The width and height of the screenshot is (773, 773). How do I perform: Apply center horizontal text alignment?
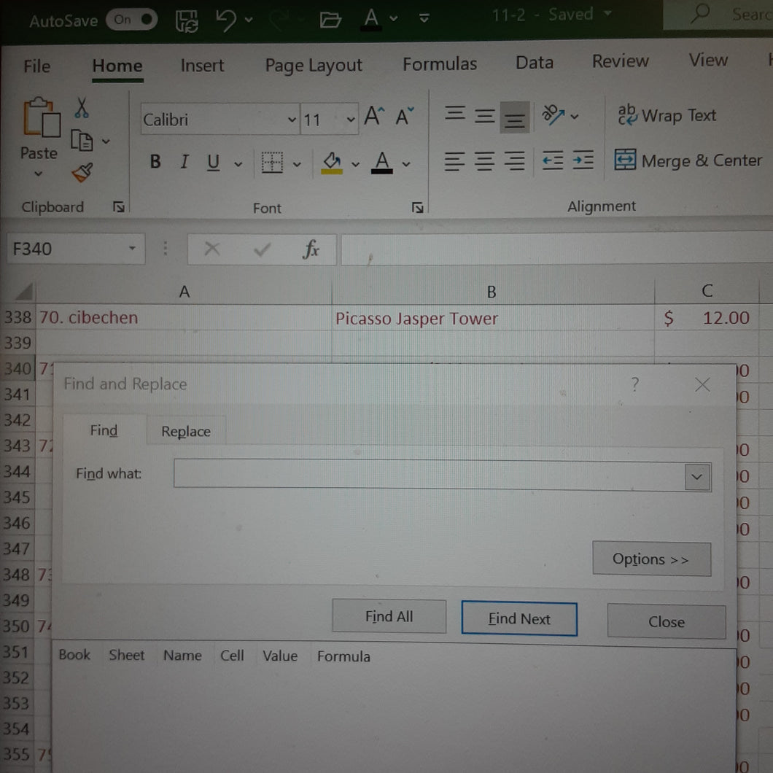click(x=484, y=161)
